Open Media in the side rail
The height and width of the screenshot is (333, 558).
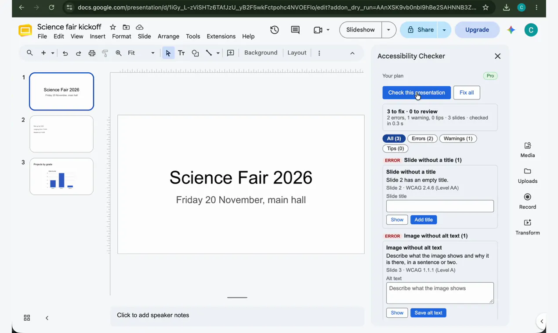[x=528, y=150]
